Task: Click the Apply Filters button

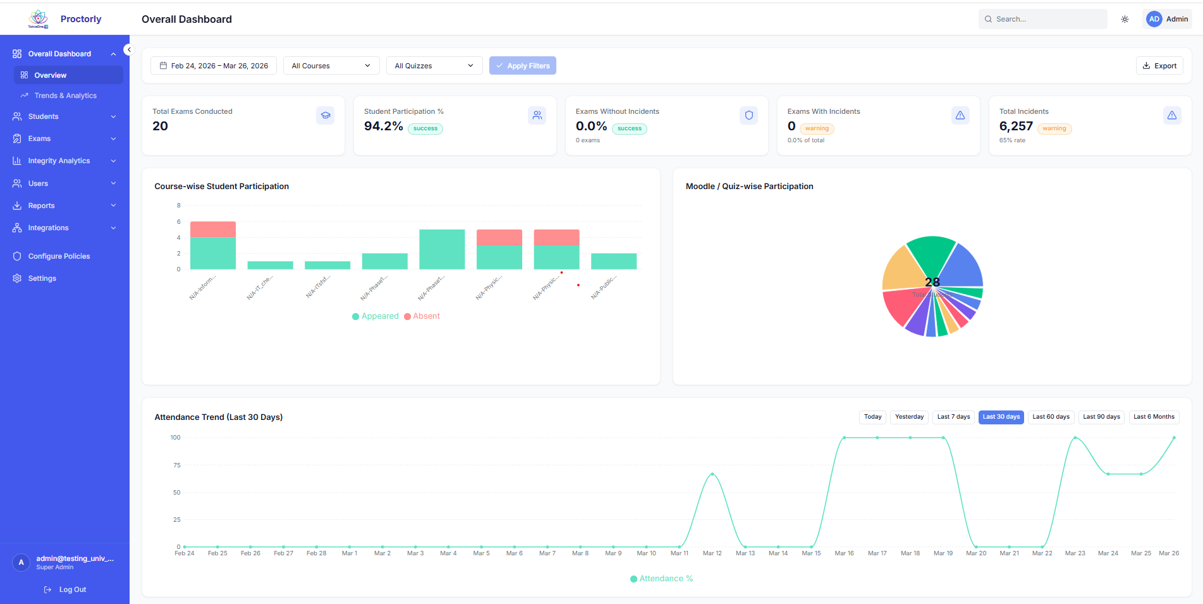Action: pyautogui.click(x=522, y=66)
